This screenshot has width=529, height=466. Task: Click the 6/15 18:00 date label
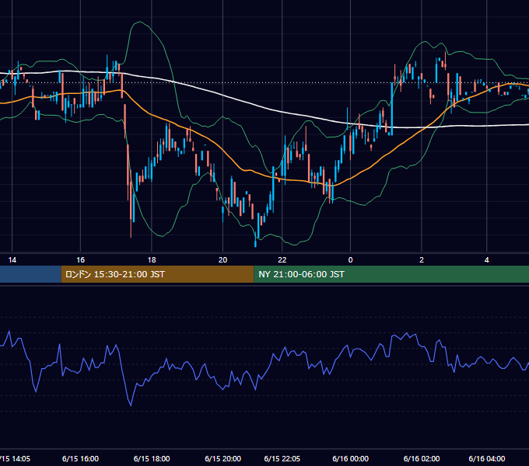click(152, 458)
